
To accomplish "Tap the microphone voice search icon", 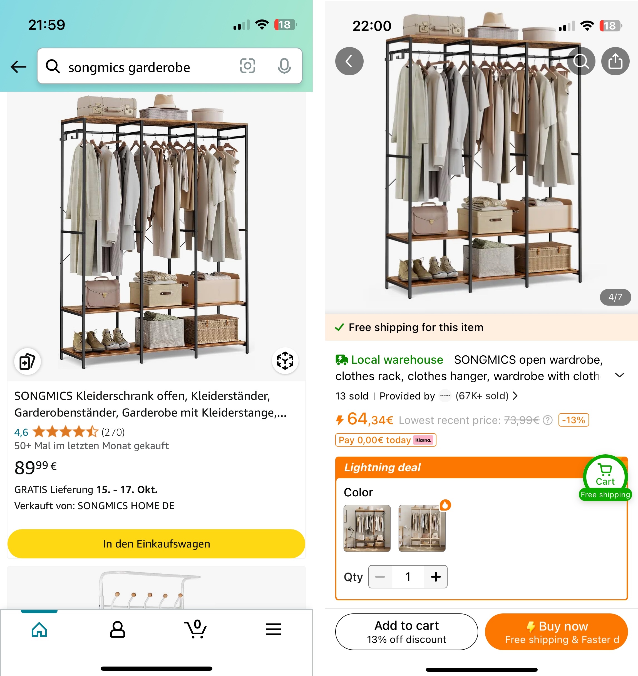I will pyautogui.click(x=284, y=66).
